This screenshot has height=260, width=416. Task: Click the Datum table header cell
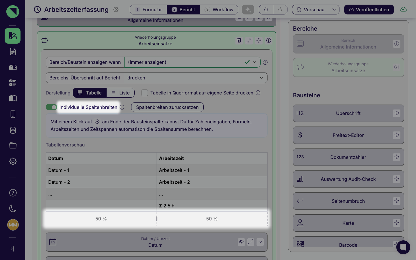(x=101, y=158)
